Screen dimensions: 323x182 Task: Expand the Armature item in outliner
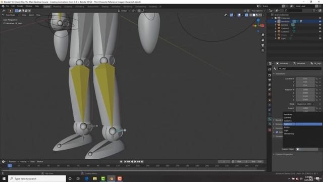click(276, 21)
